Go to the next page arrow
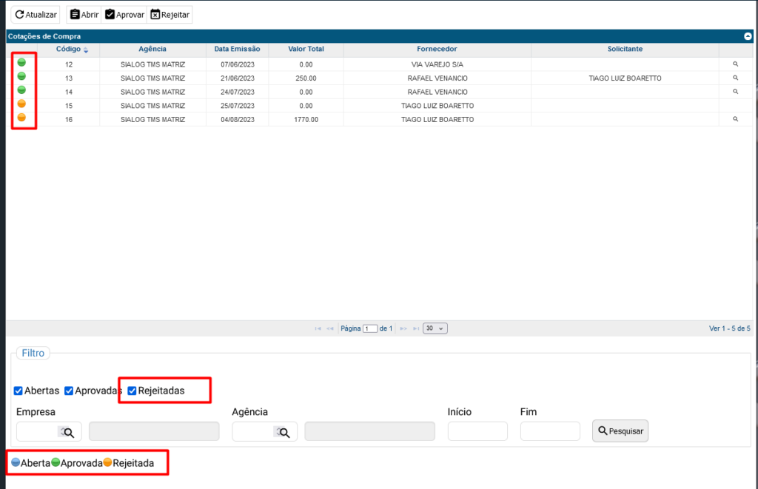Screen dimensions: 758x489 tap(403, 328)
